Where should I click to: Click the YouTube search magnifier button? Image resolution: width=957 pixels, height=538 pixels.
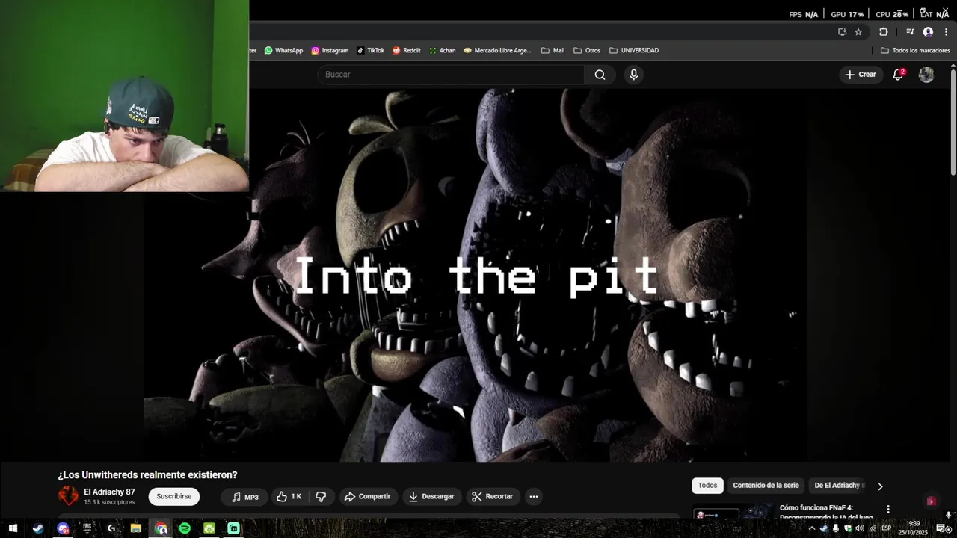coord(600,75)
